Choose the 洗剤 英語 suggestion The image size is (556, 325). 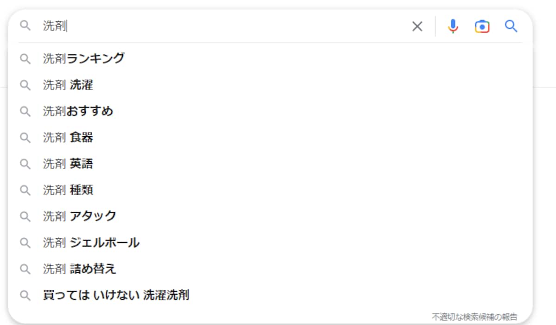click(270, 164)
